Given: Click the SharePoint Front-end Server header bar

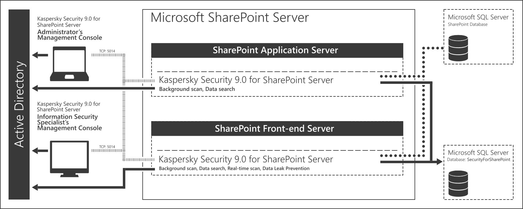Looking at the screenshot, I should [277, 128].
